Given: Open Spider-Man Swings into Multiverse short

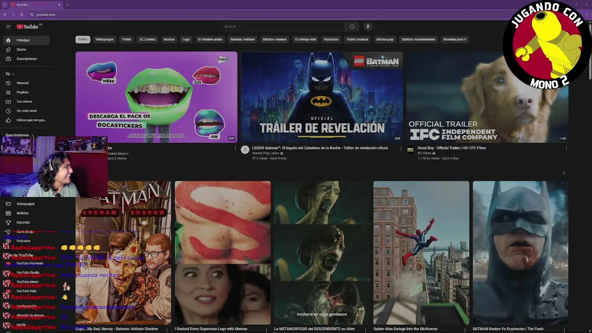Looking at the screenshot, I should point(421,253).
